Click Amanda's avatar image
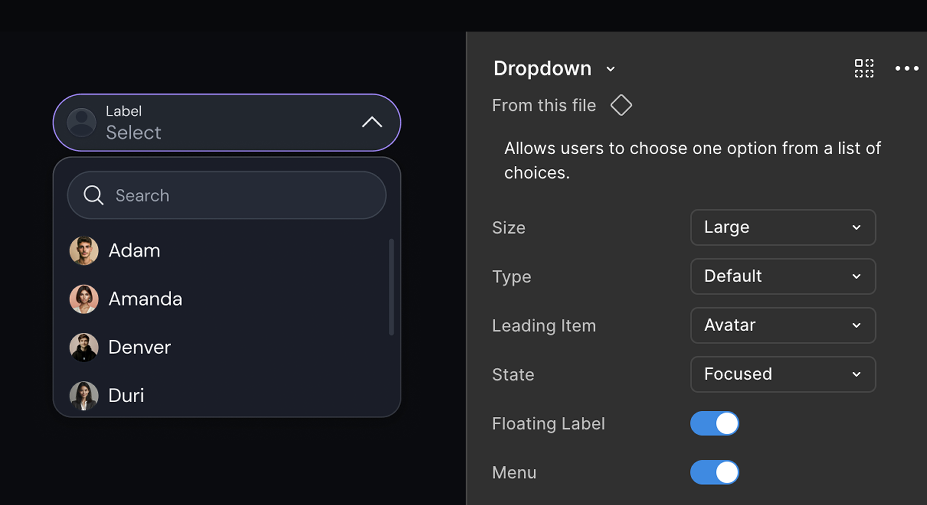 84,299
